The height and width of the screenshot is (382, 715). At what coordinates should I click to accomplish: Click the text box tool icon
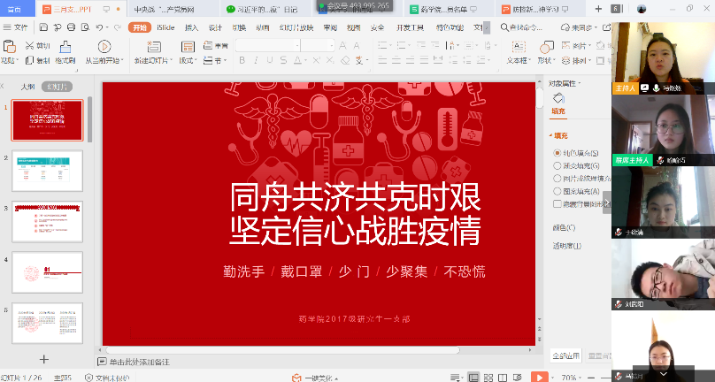(x=516, y=47)
